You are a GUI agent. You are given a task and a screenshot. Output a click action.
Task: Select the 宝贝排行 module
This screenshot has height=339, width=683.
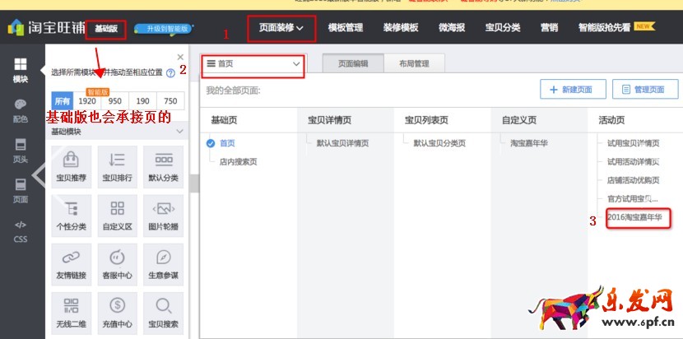pyautogui.click(x=117, y=166)
